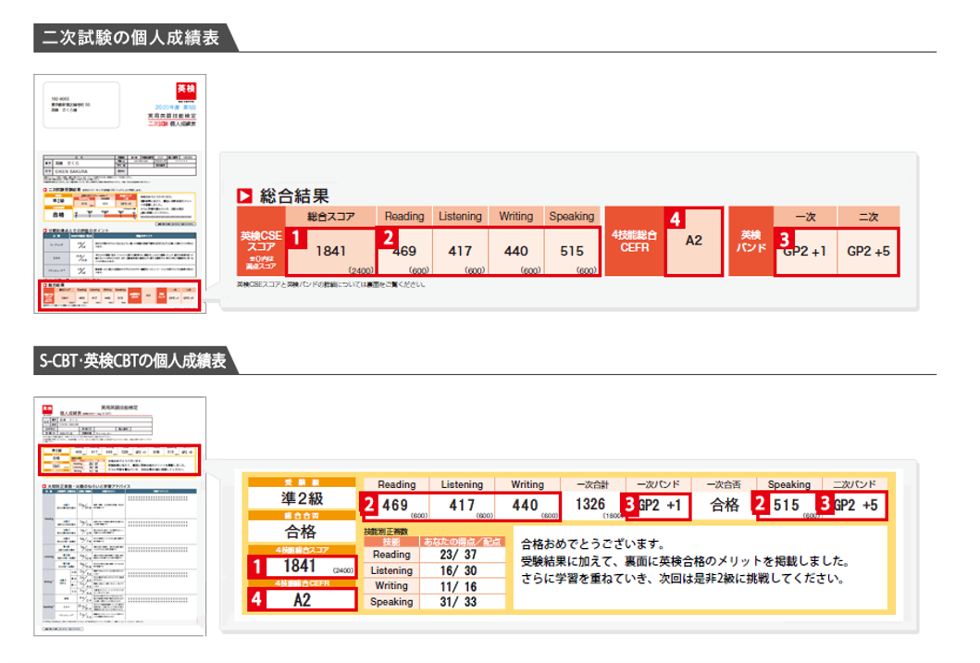Click 合格 under the 一次合否 header
This screenshot has width=980, height=663.
725,505
